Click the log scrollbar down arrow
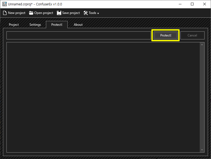The width and height of the screenshot is (211, 159). [202, 150]
